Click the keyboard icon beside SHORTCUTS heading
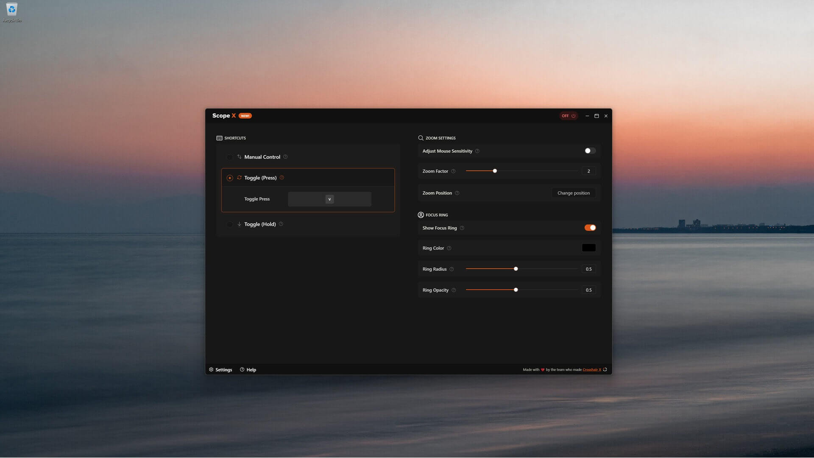This screenshot has width=814, height=458. [219, 138]
